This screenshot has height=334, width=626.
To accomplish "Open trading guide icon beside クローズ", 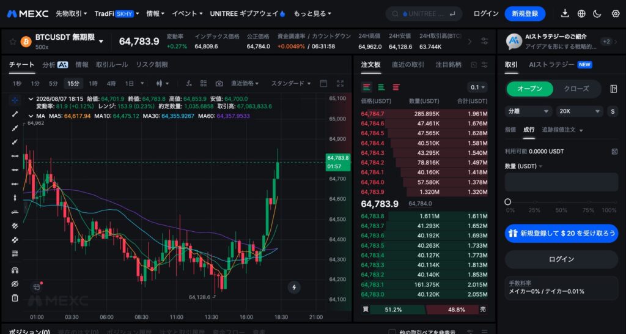I will (x=614, y=89).
